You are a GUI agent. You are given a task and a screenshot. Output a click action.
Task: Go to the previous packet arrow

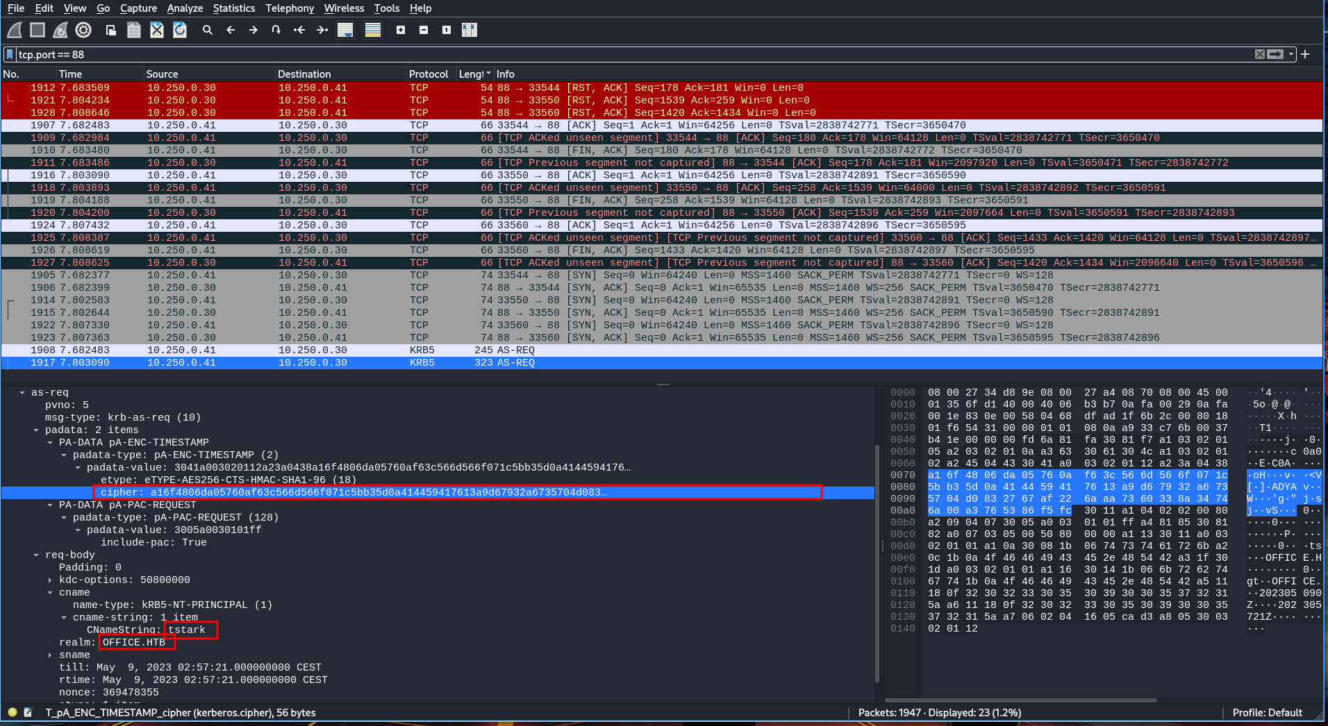(231, 30)
